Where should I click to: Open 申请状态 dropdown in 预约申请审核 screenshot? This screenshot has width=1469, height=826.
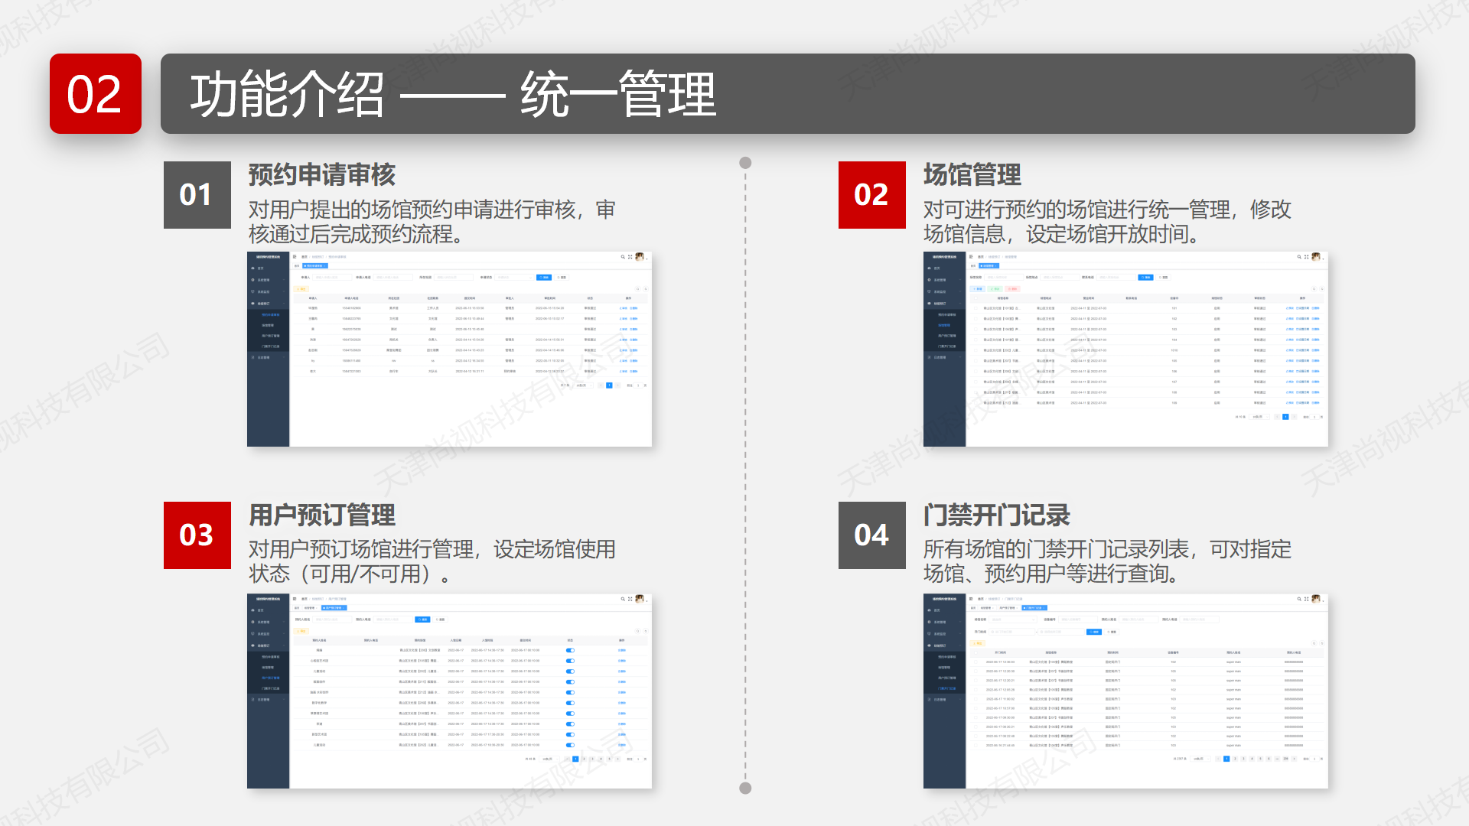point(513,278)
